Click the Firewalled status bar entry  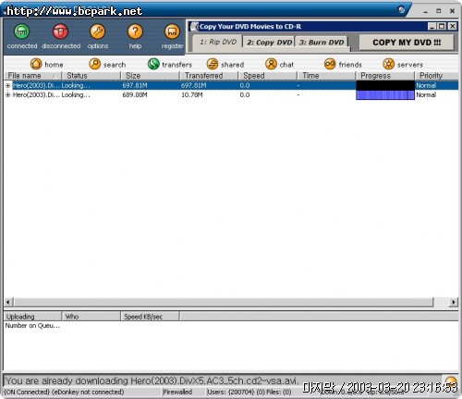(x=177, y=392)
